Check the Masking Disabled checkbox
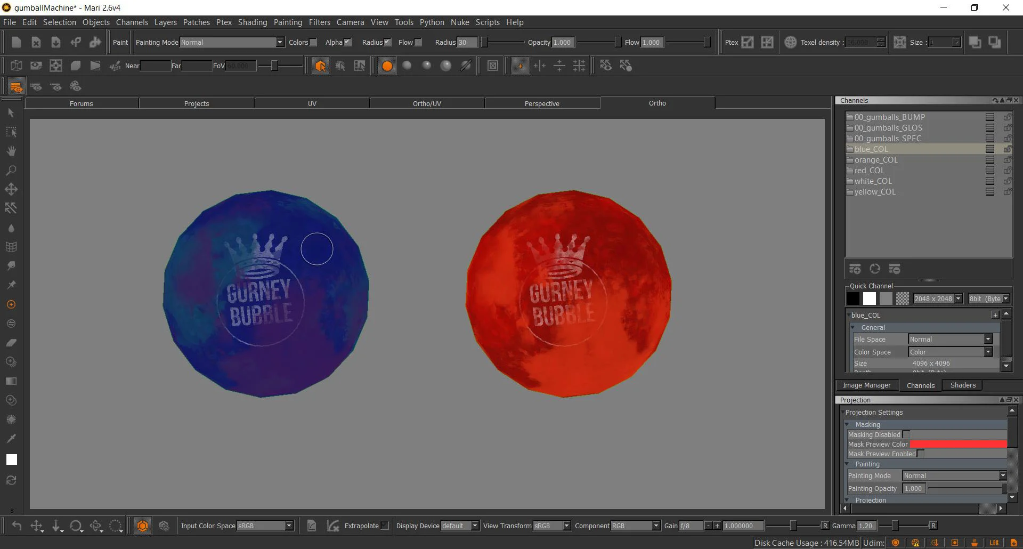 (x=906, y=434)
